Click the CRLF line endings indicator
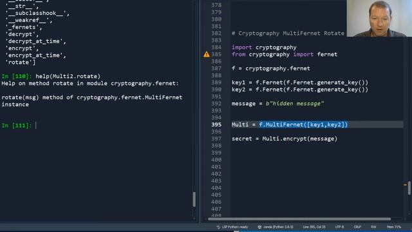 pos(357,227)
